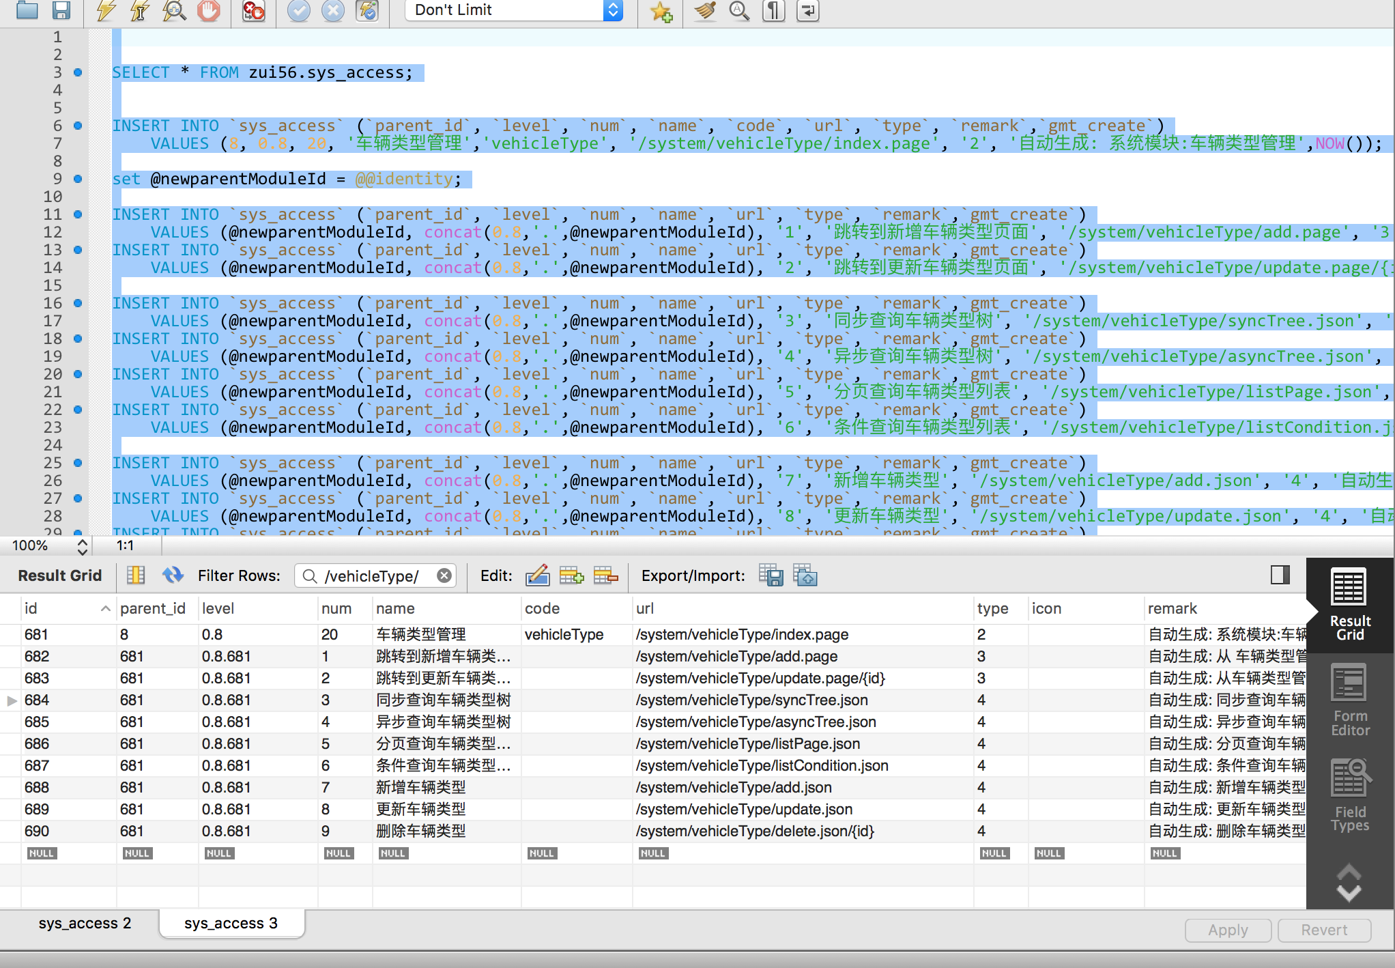Place cursor on SELECT * FROM line

263,72
